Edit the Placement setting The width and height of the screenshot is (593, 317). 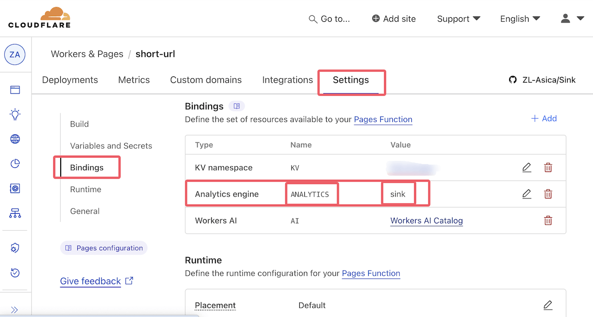548,305
